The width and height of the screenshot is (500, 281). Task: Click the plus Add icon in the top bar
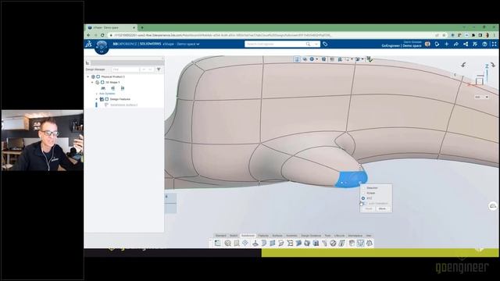click(446, 44)
